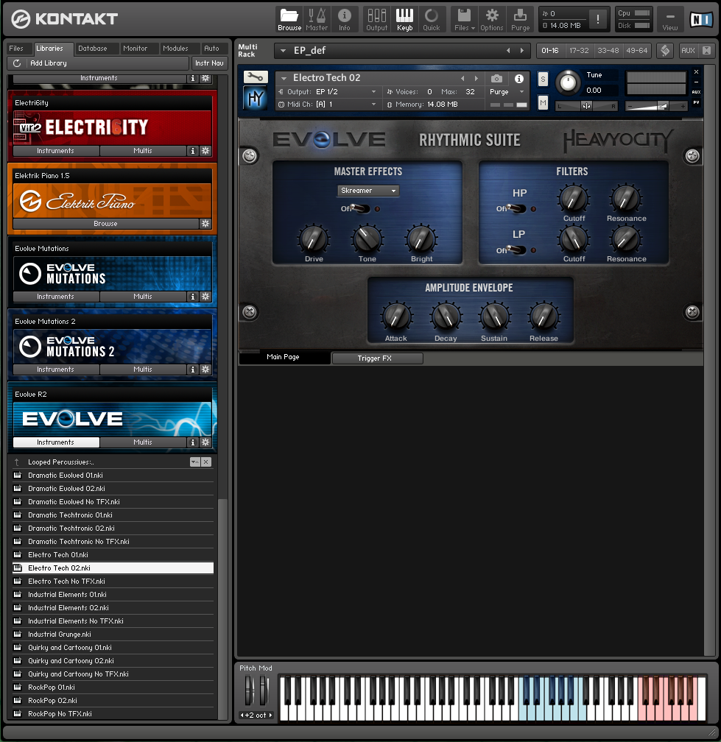
Task: Open Evolve Mutations 2 settings gear
Action: point(205,369)
